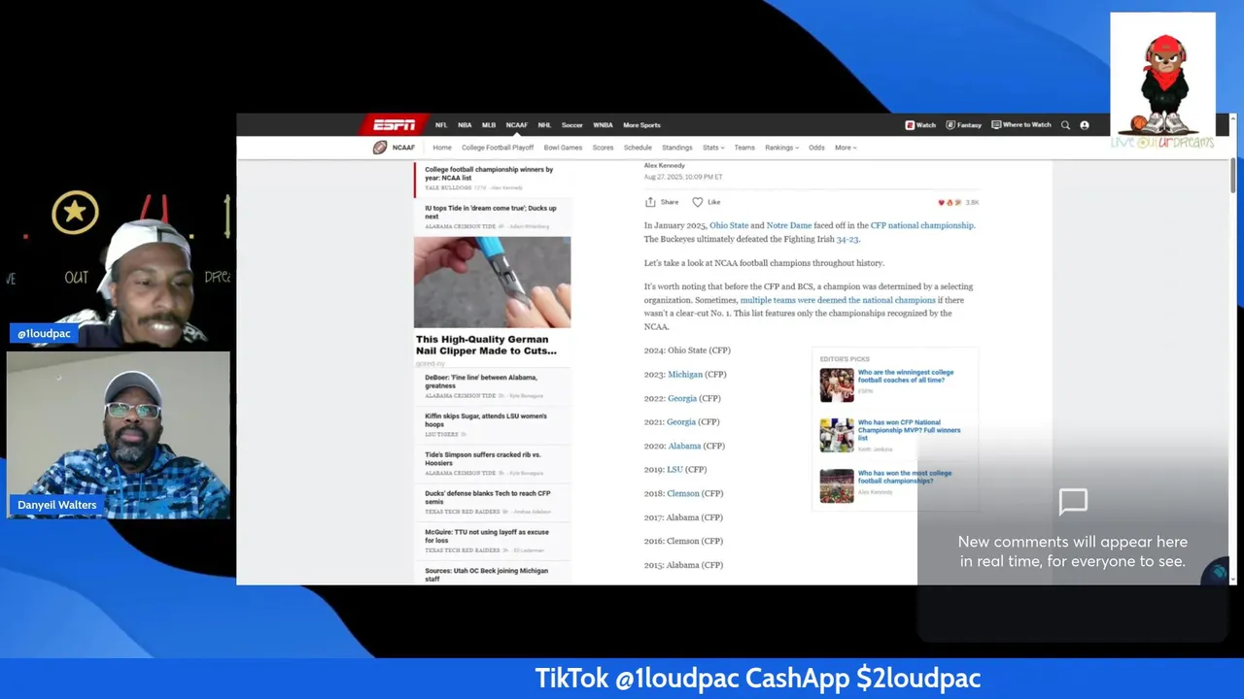Open the Bowl Games tab
The width and height of the screenshot is (1244, 699).
coord(563,148)
